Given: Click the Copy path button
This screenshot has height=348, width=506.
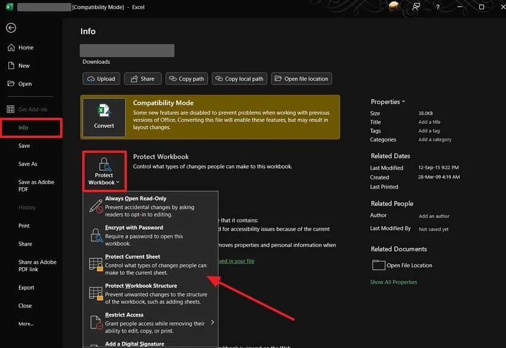Looking at the screenshot, I should (187, 79).
